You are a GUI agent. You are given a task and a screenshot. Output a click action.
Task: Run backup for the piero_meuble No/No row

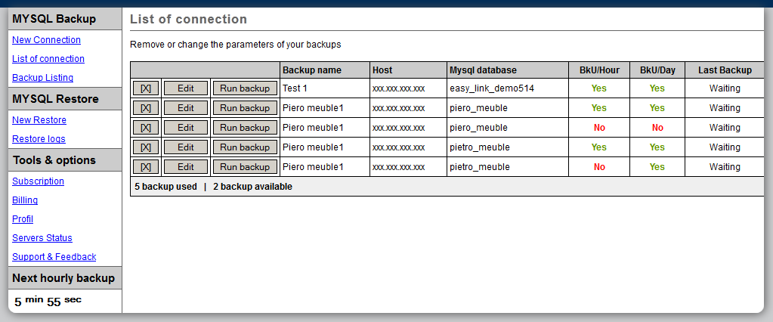(x=244, y=128)
